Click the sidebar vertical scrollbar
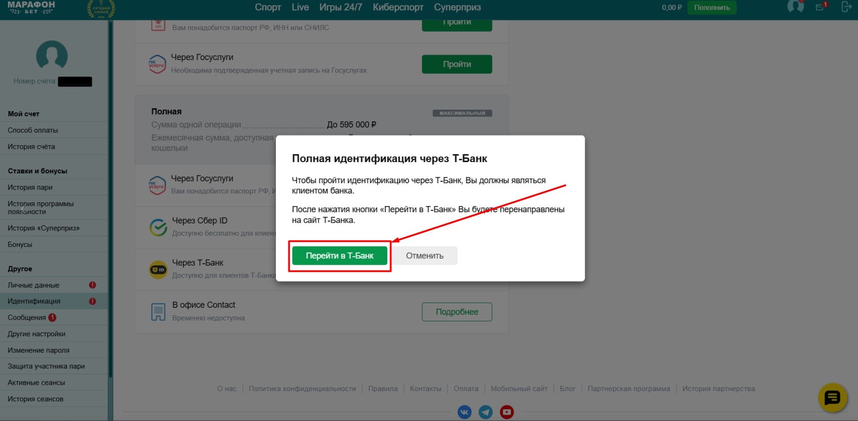Image resolution: width=858 pixels, height=421 pixels. [x=110, y=199]
